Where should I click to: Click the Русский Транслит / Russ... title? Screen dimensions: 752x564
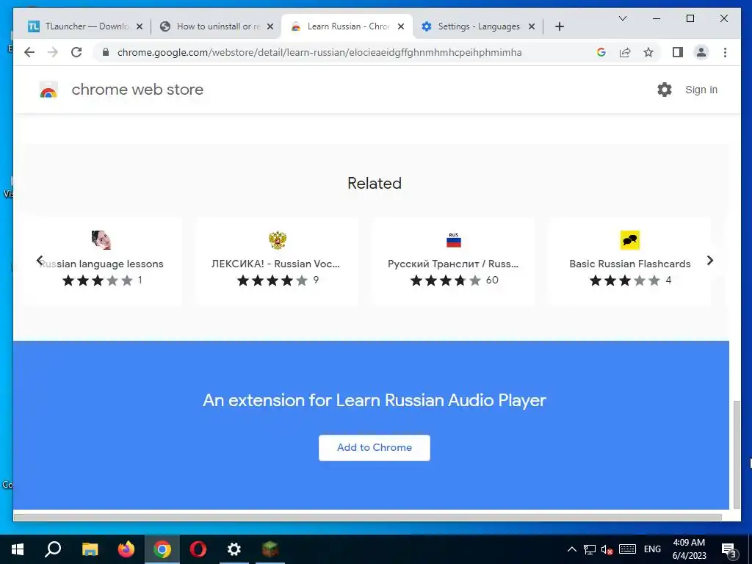(x=453, y=264)
